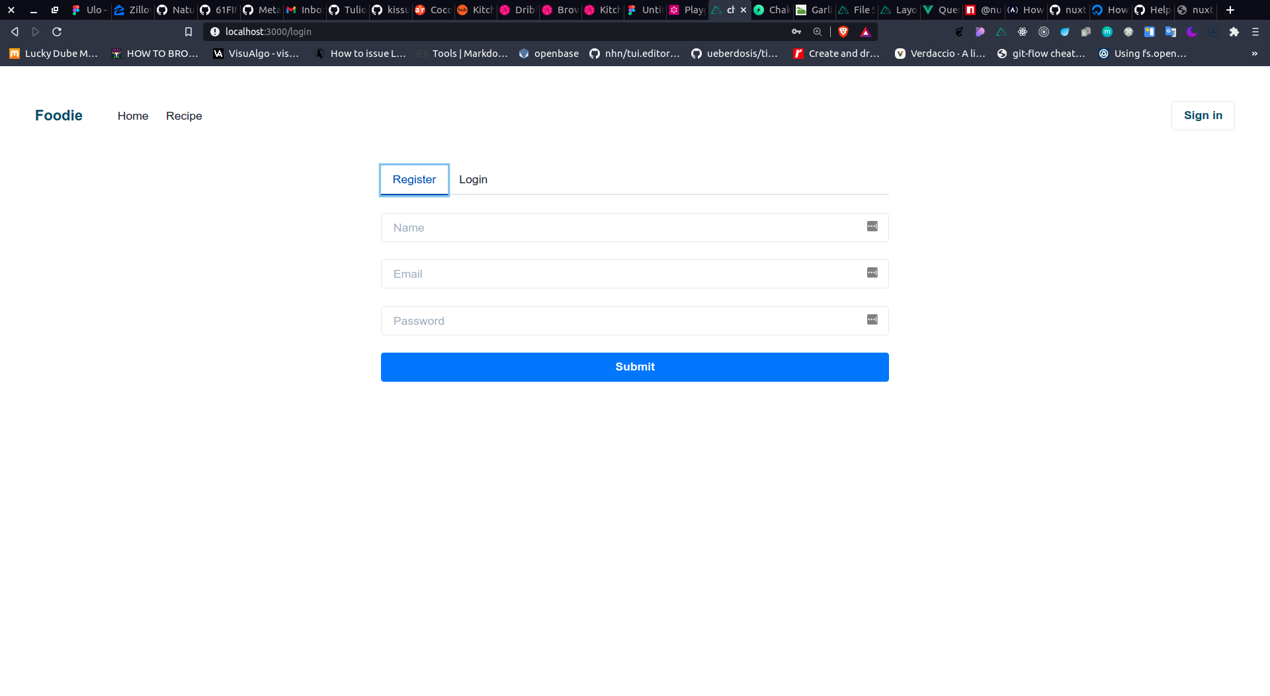
Task: Open a new browser tab
Action: (1230, 10)
